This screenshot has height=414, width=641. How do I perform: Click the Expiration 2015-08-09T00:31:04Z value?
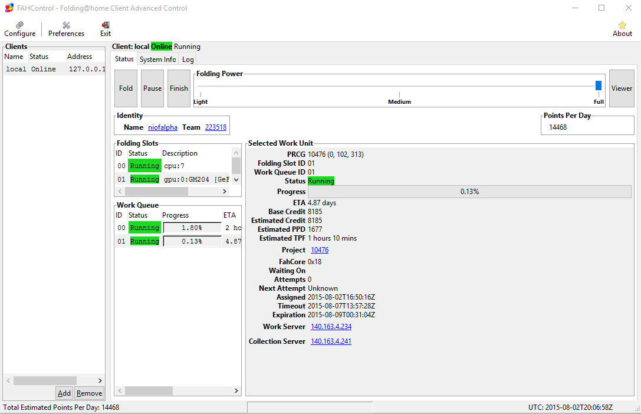pos(341,315)
